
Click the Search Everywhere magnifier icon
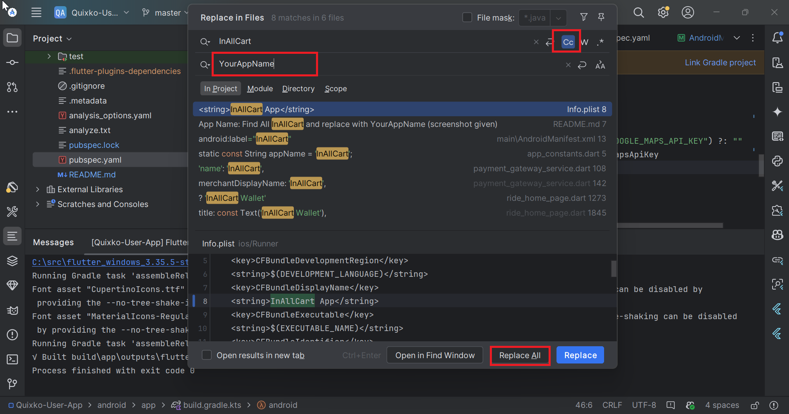[x=639, y=12]
